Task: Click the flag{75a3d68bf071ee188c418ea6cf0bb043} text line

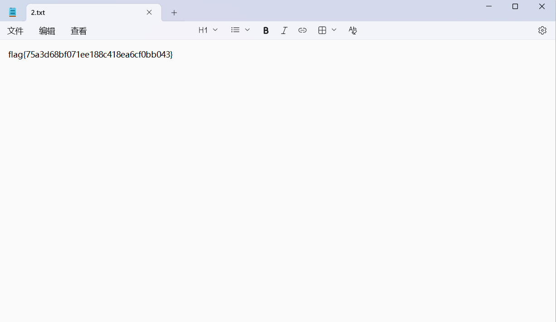Action: pyautogui.click(x=91, y=54)
